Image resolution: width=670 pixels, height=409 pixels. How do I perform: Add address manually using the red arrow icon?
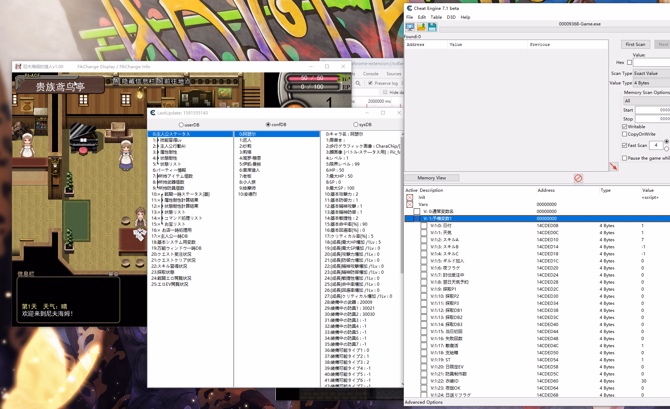(x=614, y=166)
